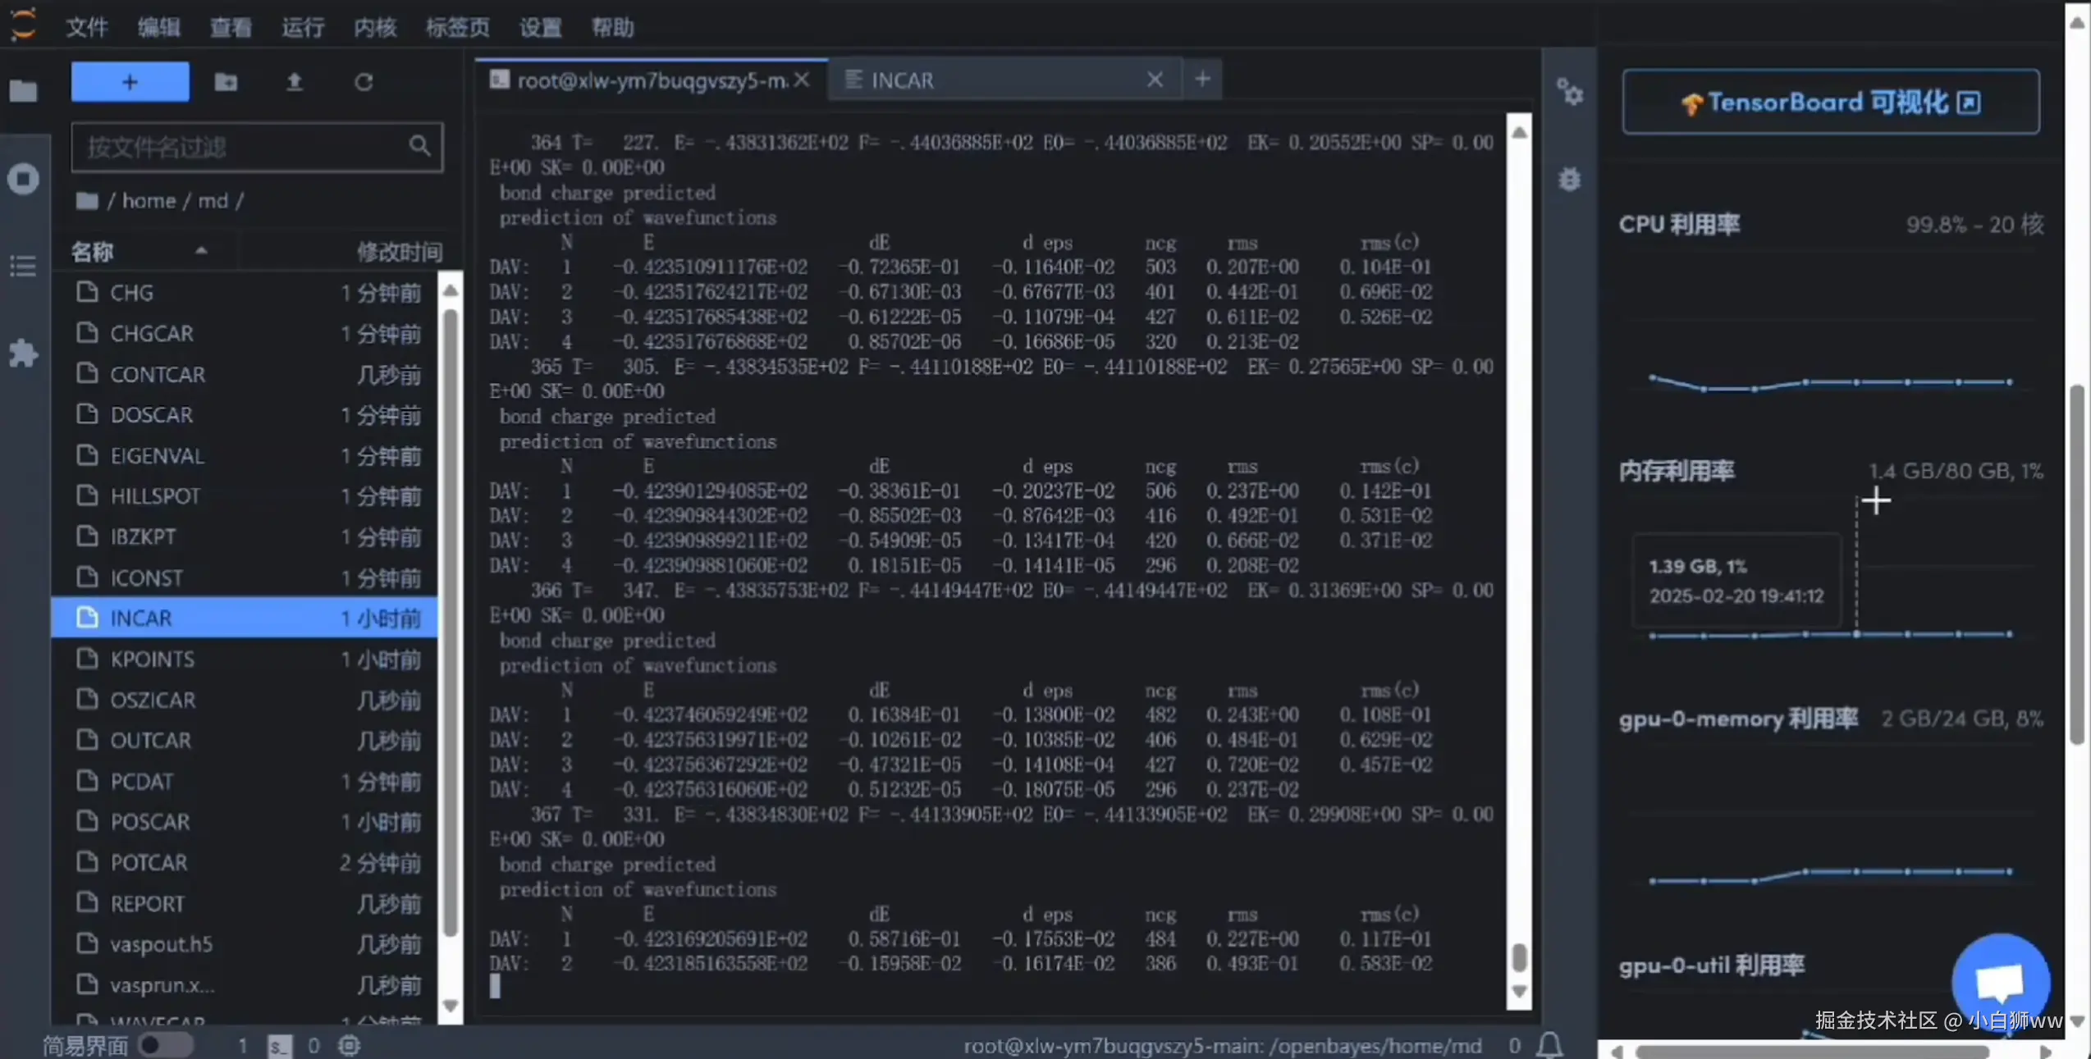Toggle the 简易界面 simple interface switch
Screen dimensions: 2091x1059
164,1045
